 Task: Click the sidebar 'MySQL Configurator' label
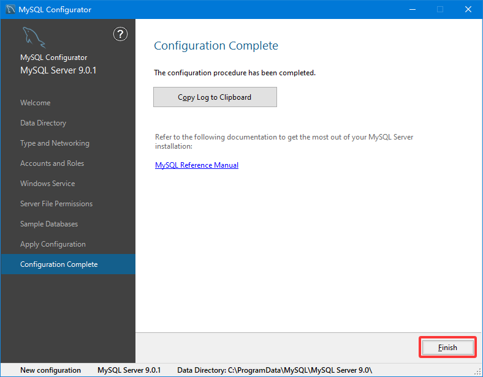tap(53, 58)
